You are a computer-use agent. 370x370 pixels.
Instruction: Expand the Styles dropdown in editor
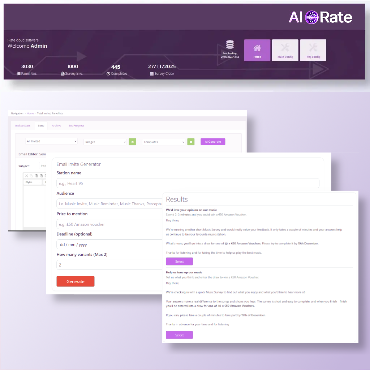click(x=33, y=182)
